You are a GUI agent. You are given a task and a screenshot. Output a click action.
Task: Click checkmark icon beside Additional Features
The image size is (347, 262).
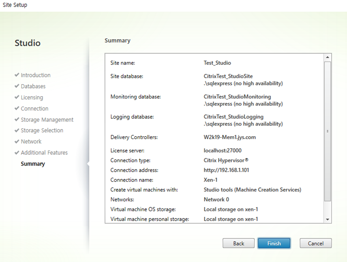[17, 152]
